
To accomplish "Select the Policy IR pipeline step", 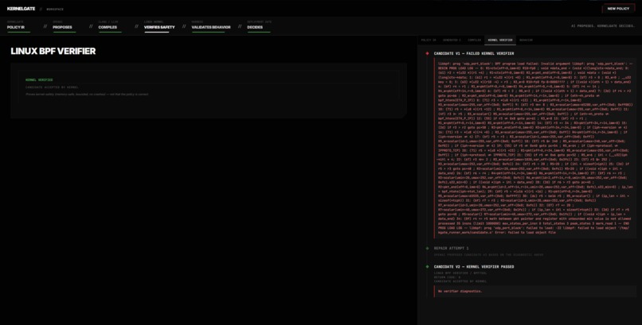I will (18, 25).
